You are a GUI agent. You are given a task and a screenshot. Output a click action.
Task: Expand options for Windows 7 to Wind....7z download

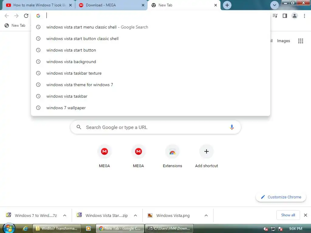coord(65,215)
